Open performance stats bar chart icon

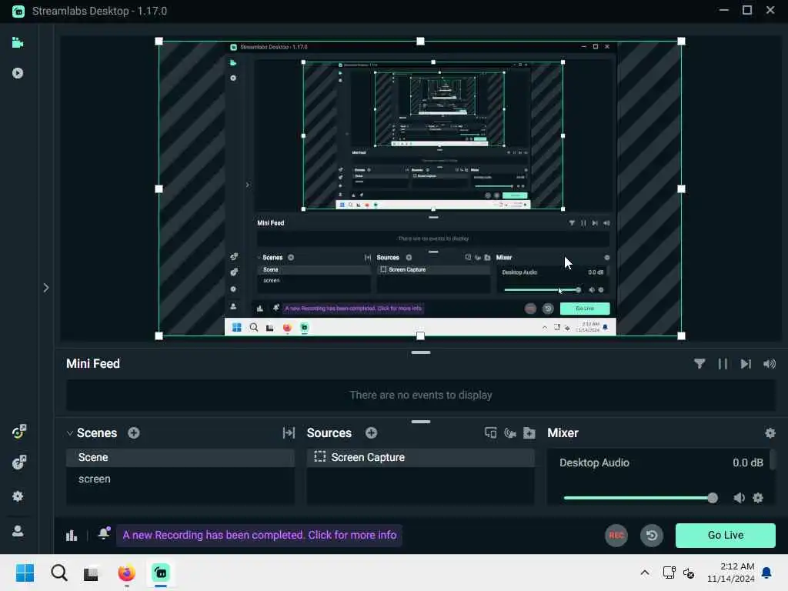point(72,536)
